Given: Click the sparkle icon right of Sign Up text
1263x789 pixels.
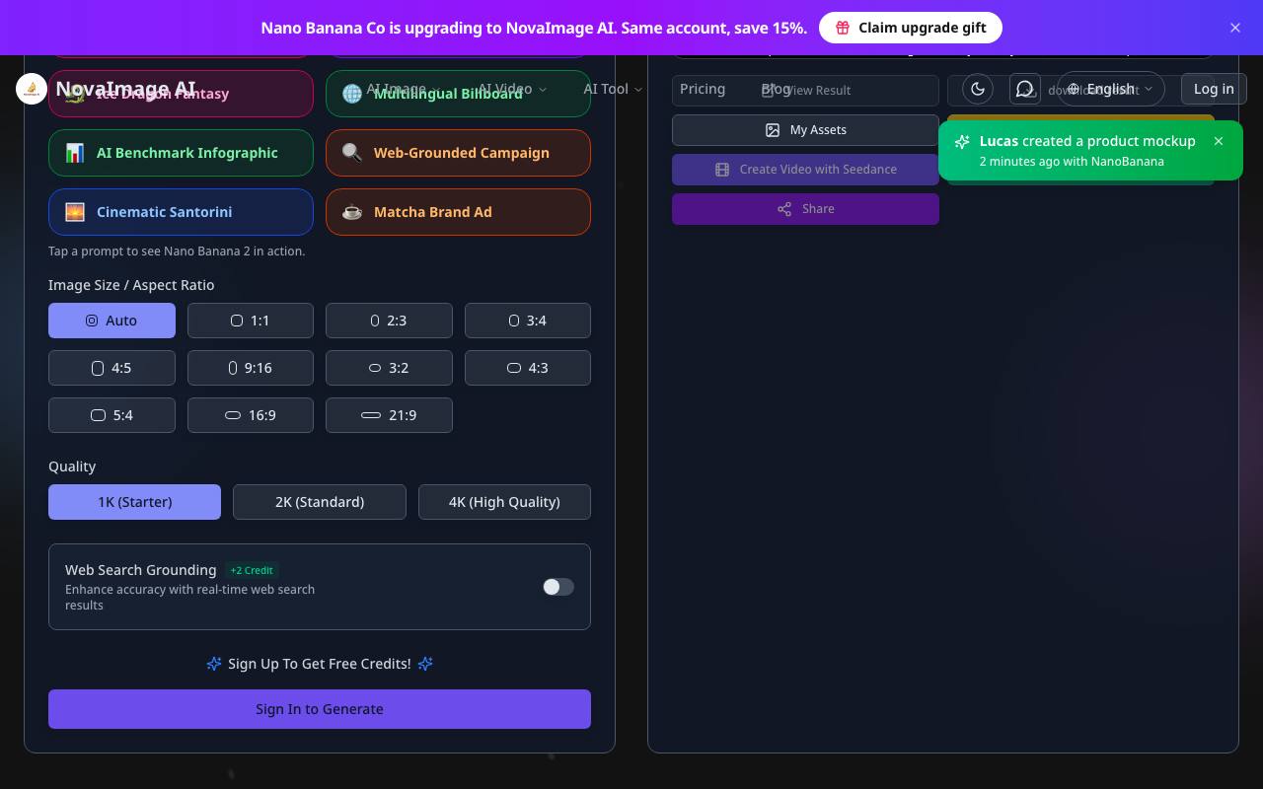Looking at the screenshot, I should tap(425, 664).
